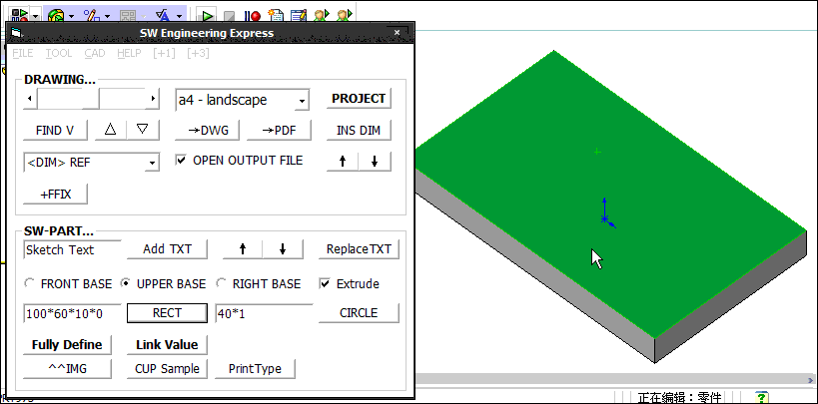This screenshot has height=404, width=818.
Task: Click the 40*1 circle size field
Action: click(264, 313)
